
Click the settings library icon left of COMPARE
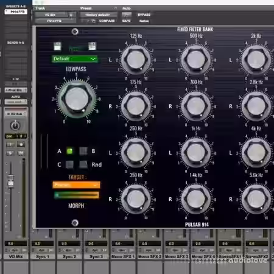[x=94, y=21]
